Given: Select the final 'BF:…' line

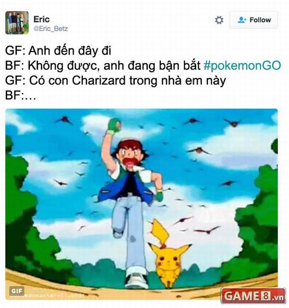Looking at the screenshot, I should pyautogui.click(x=20, y=95).
